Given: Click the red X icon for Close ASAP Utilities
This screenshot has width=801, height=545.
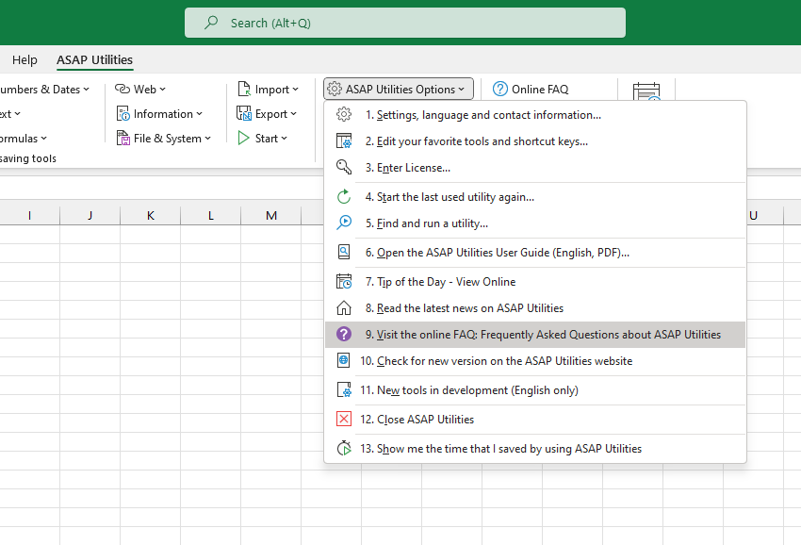Looking at the screenshot, I should [x=344, y=419].
